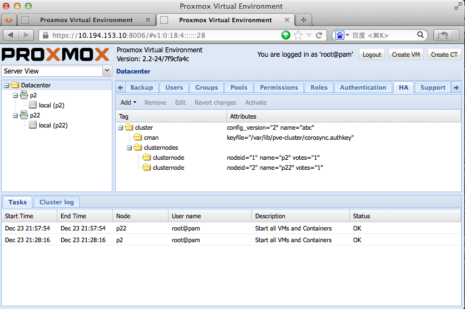Click the clusternodes folder icon
Viewport: 465px width, 309px height.
(137, 147)
